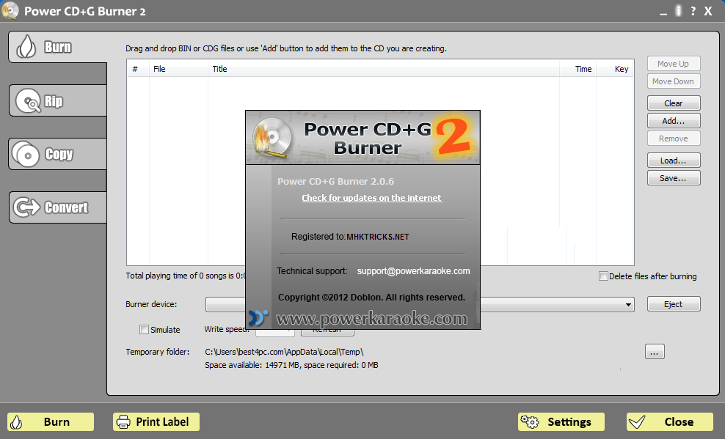Click the checkmark icon on Close

click(x=637, y=422)
